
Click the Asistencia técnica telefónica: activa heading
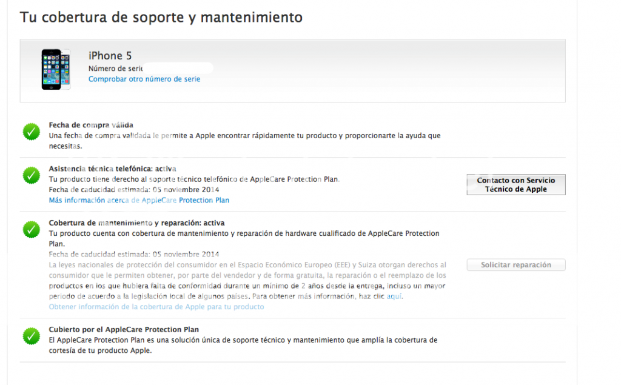(112, 169)
